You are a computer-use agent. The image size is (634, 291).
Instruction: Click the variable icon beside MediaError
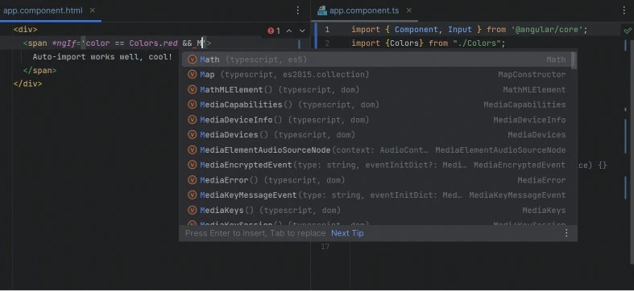coord(192,180)
